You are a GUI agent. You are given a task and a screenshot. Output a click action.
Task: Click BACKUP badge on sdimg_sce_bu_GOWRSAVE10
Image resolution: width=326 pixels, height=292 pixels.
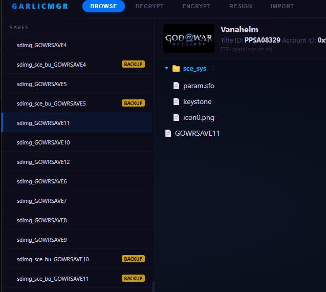[x=133, y=259]
